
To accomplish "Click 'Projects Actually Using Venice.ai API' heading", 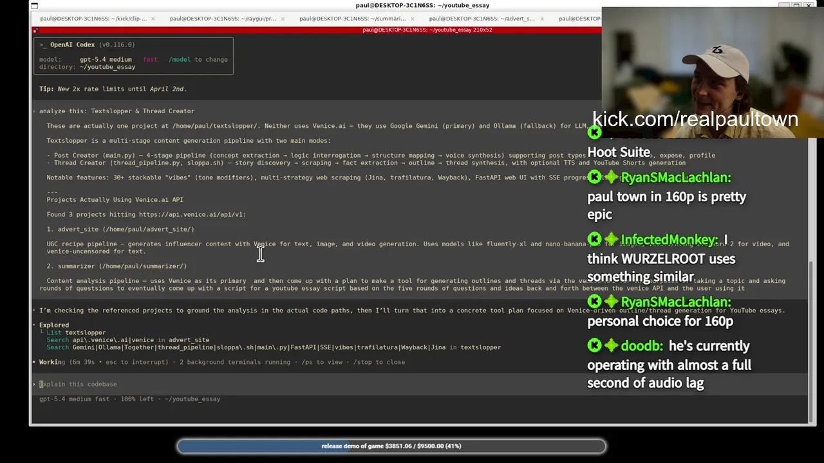I will coord(115,199).
